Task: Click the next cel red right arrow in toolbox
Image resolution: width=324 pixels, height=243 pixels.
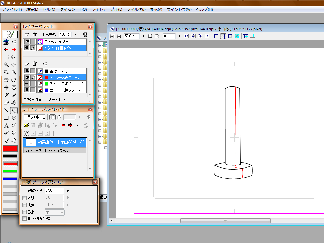Action: 14,50
